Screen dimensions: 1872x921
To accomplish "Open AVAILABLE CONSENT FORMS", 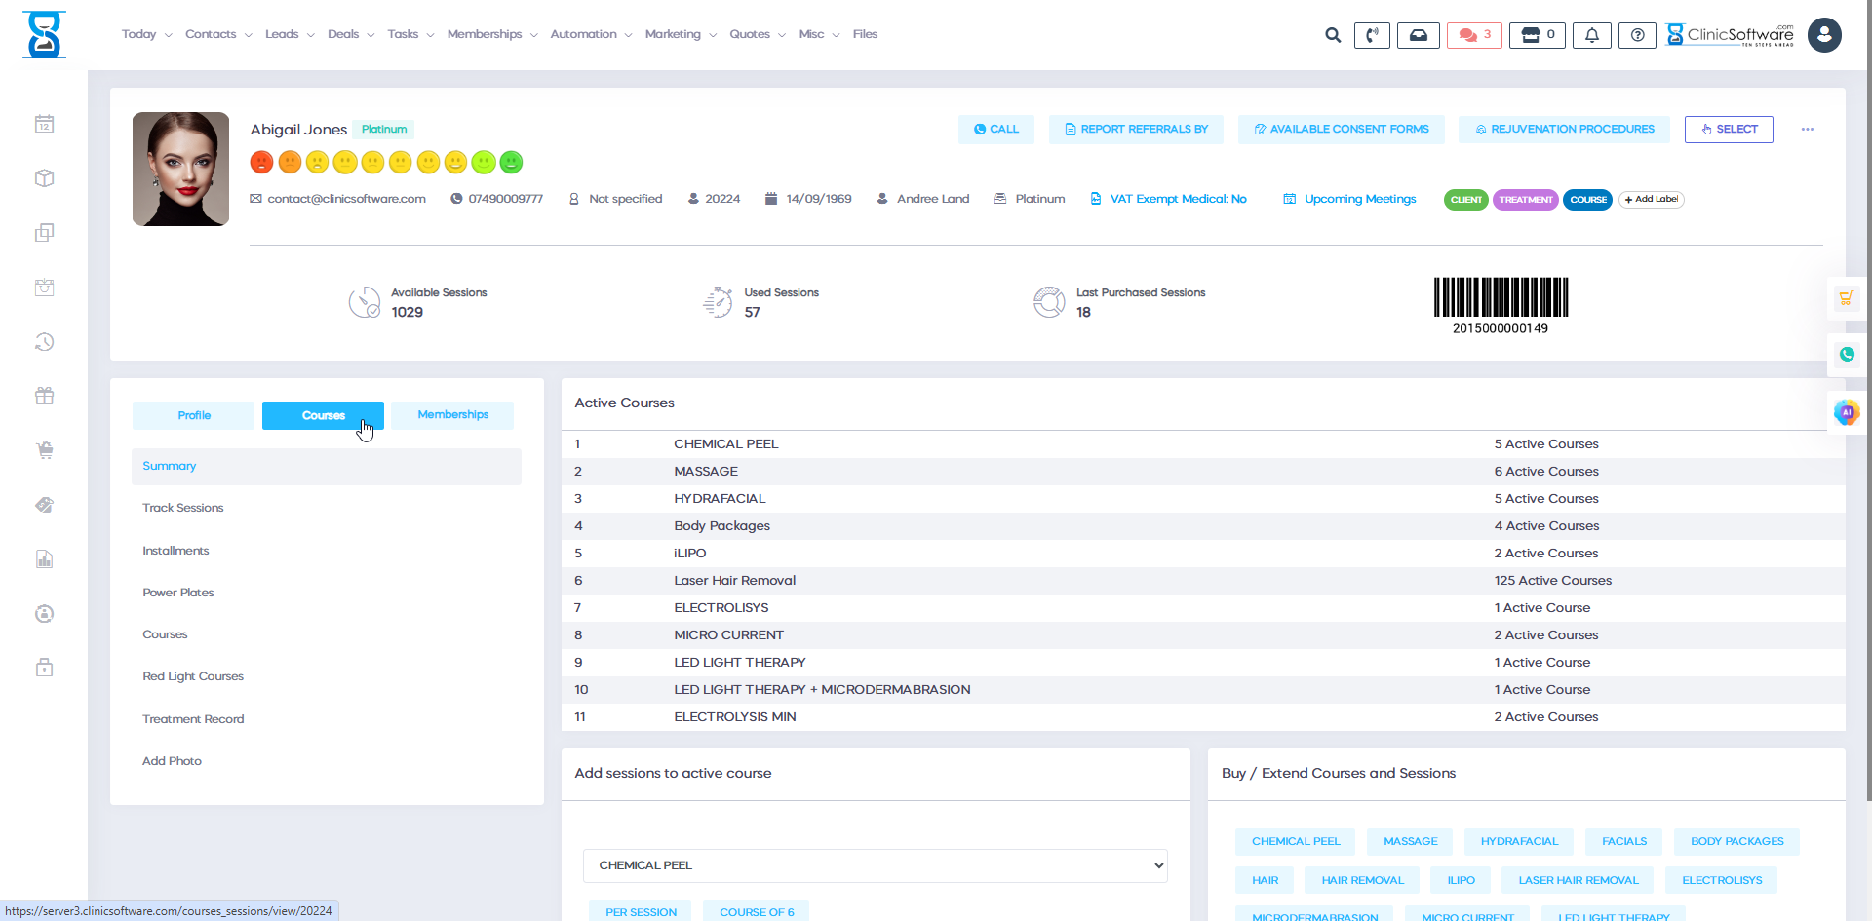I will [x=1341, y=129].
